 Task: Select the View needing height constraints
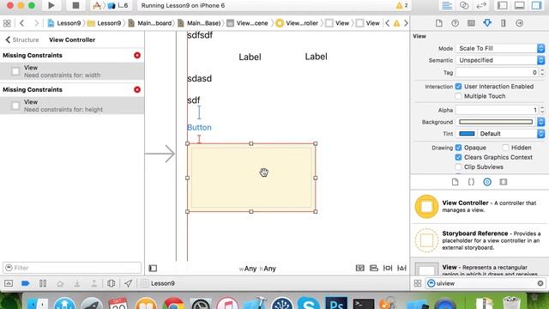click(x=72, y=106)
